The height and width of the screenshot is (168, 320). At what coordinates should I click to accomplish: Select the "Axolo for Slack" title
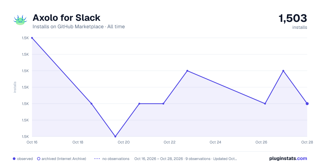click(x=66, y=18)
